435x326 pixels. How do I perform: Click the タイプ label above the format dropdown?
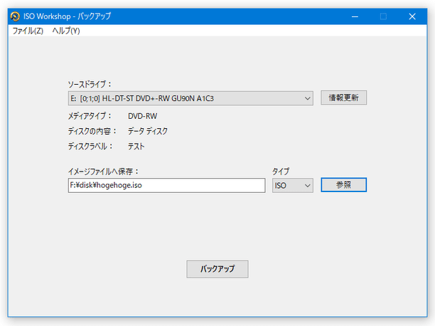pyautogui.click(x=281, y=171)
